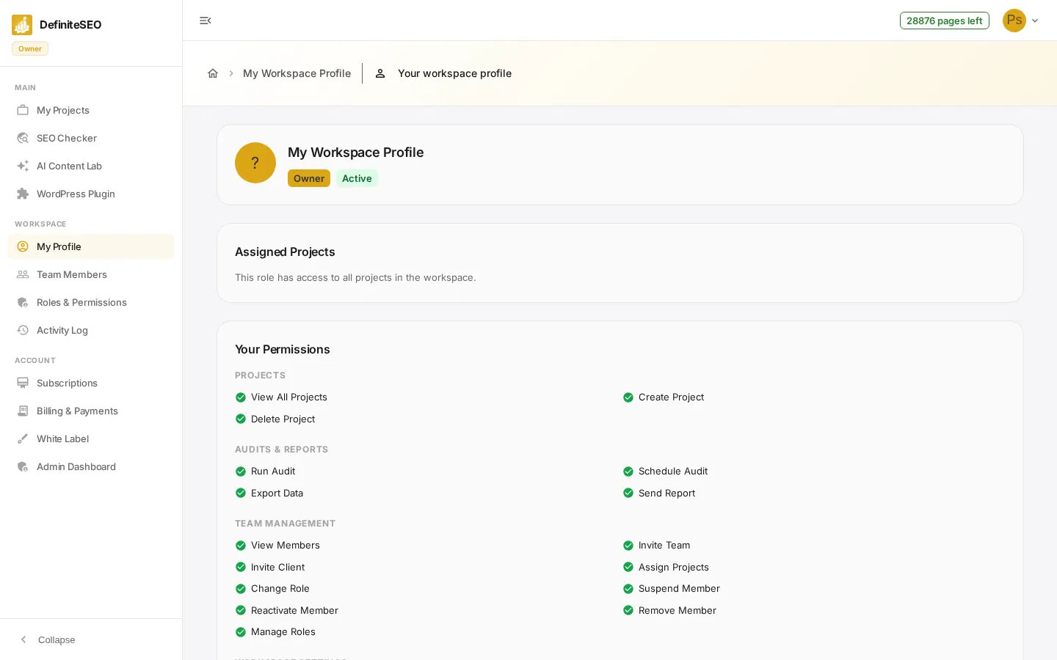Click the White Label brush icon
The image size is (1057, 660).
point(23,439)
